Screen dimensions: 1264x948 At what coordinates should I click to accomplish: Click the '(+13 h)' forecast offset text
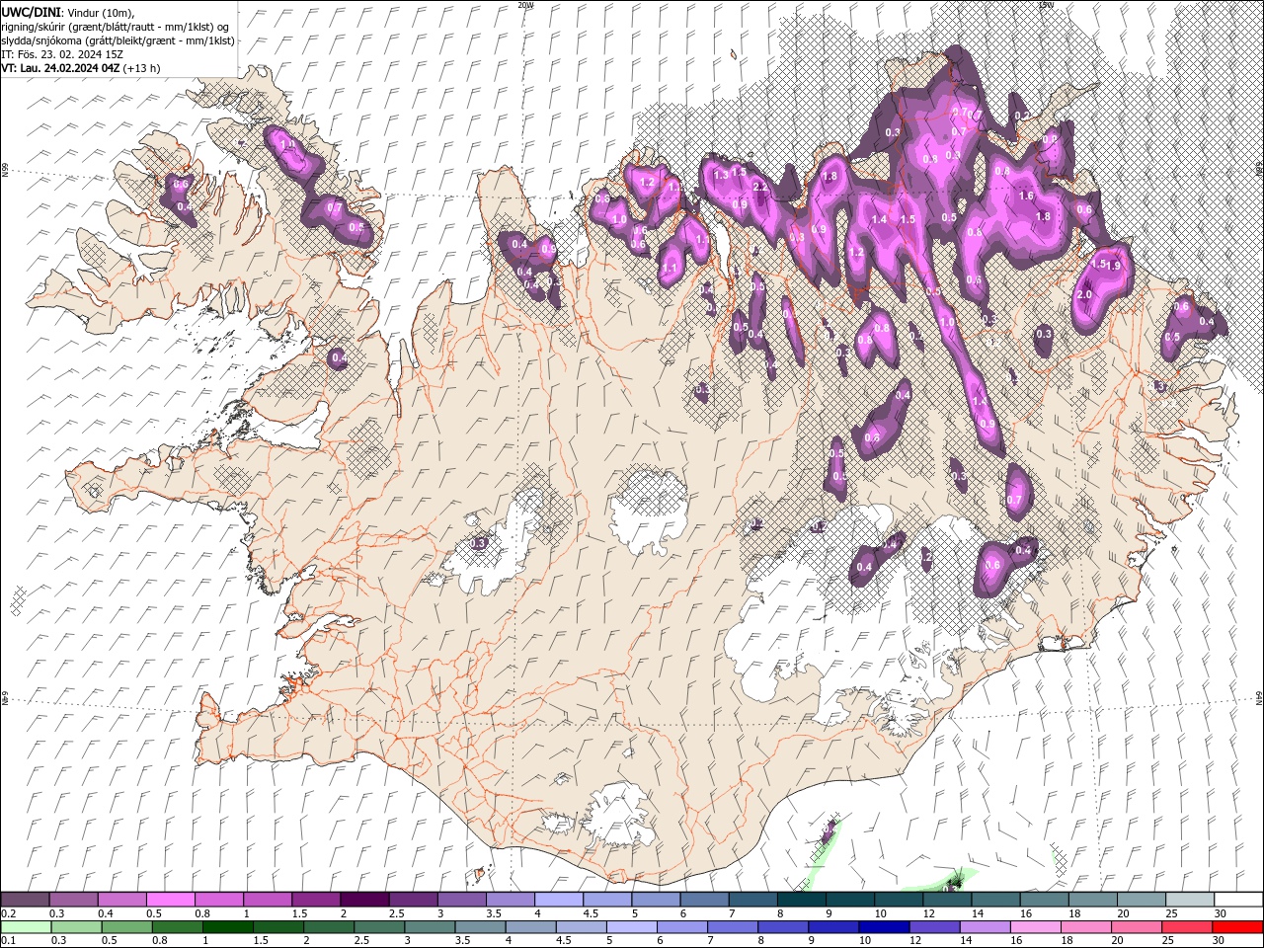pos(142,68)
